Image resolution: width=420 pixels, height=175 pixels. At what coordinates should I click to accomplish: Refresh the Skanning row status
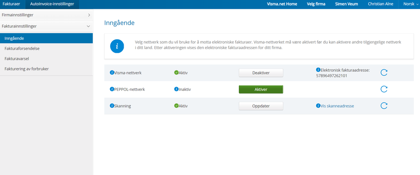click(x=384, y=106)
